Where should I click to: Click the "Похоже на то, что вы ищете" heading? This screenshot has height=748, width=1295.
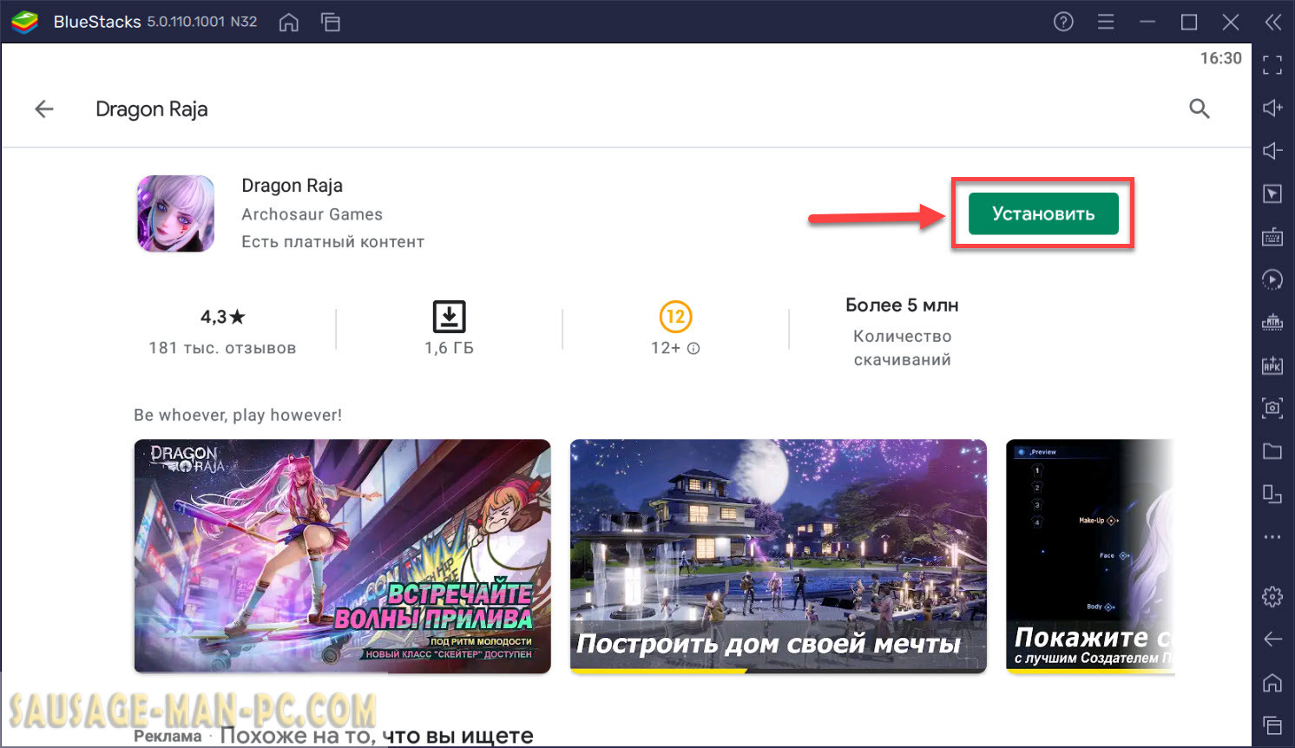coord(377,736)
